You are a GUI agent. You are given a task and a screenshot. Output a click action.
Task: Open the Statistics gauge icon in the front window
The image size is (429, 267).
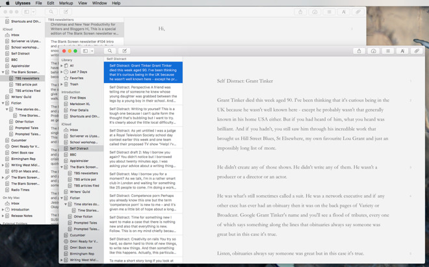[x=374, y=51]
